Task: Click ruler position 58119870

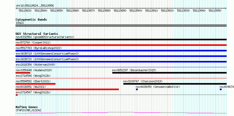Action: (x=89, y=11)
